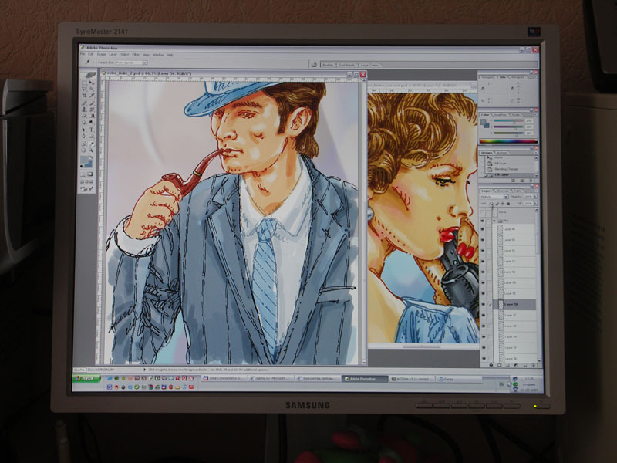The width and height of the screenshot is (617, 463).
Task: Select the Move tool
Action: pos(92,83)
